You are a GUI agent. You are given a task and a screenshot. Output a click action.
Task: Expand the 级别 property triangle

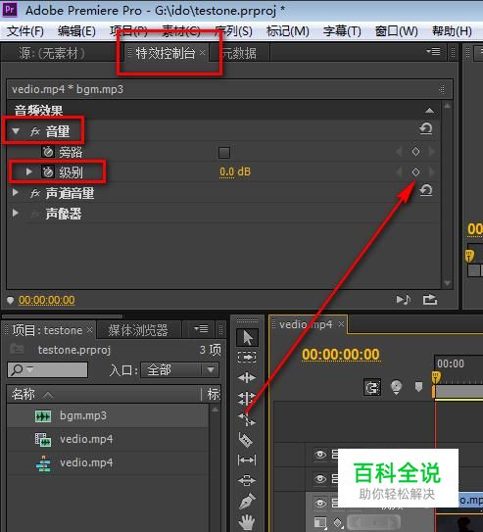point(29,171)
